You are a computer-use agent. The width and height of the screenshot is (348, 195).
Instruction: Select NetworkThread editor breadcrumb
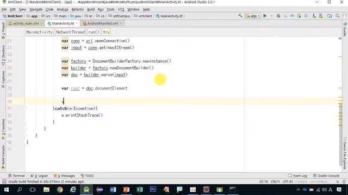point(70,32)
